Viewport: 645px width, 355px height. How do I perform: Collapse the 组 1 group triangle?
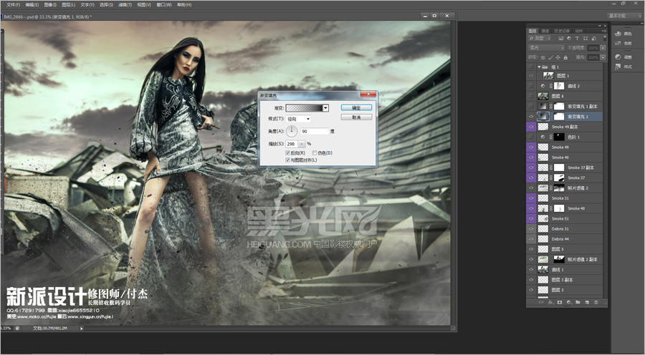[539, 67]
